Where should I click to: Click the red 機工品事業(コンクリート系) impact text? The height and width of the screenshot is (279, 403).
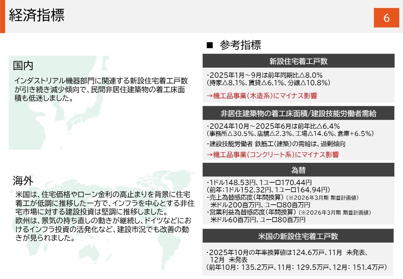272,155
